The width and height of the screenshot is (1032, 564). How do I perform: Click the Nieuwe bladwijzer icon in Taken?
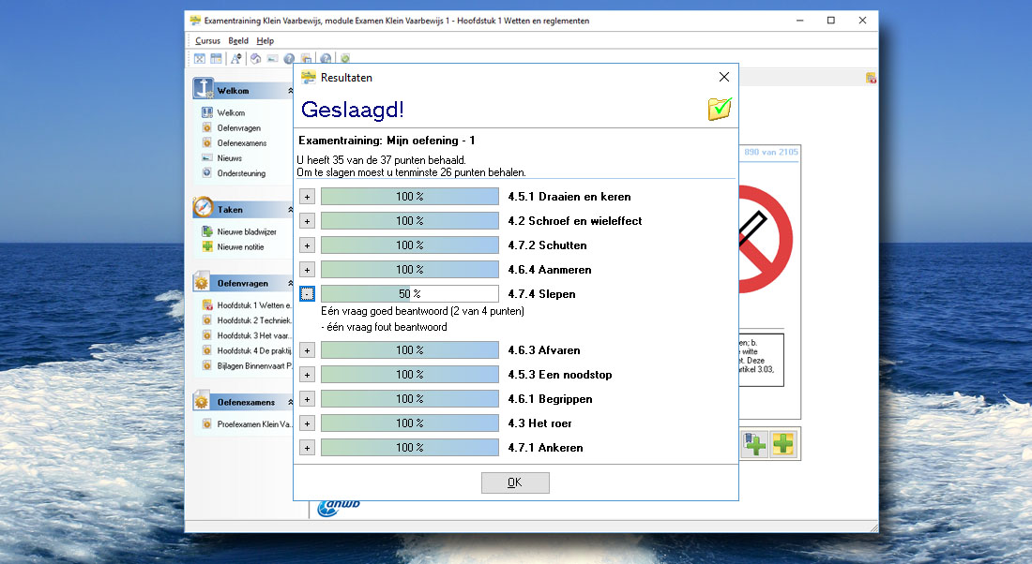point(207,231)
